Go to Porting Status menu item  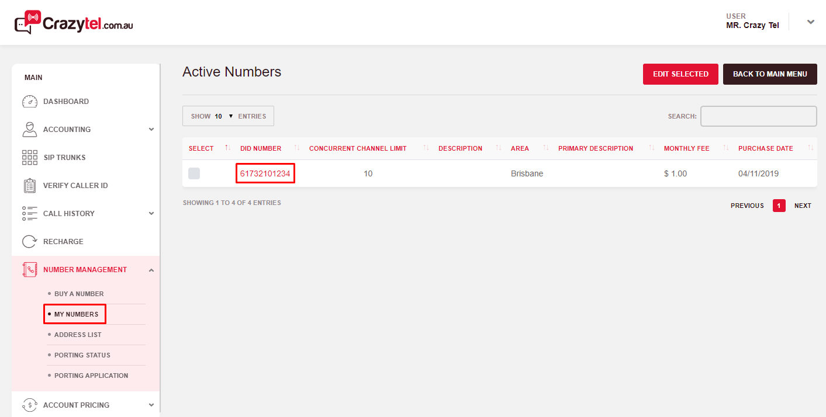pyautogui.click(x=82, y=355)
